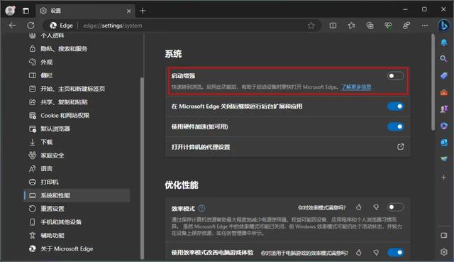454x262 pixels.
Task: Open the Shopping tag sidebar icon
Action: click(x=443, y=76)
